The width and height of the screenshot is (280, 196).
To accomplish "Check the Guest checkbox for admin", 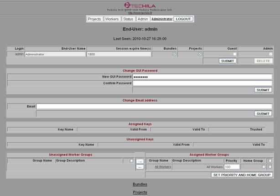I will (x=235, y=54).
